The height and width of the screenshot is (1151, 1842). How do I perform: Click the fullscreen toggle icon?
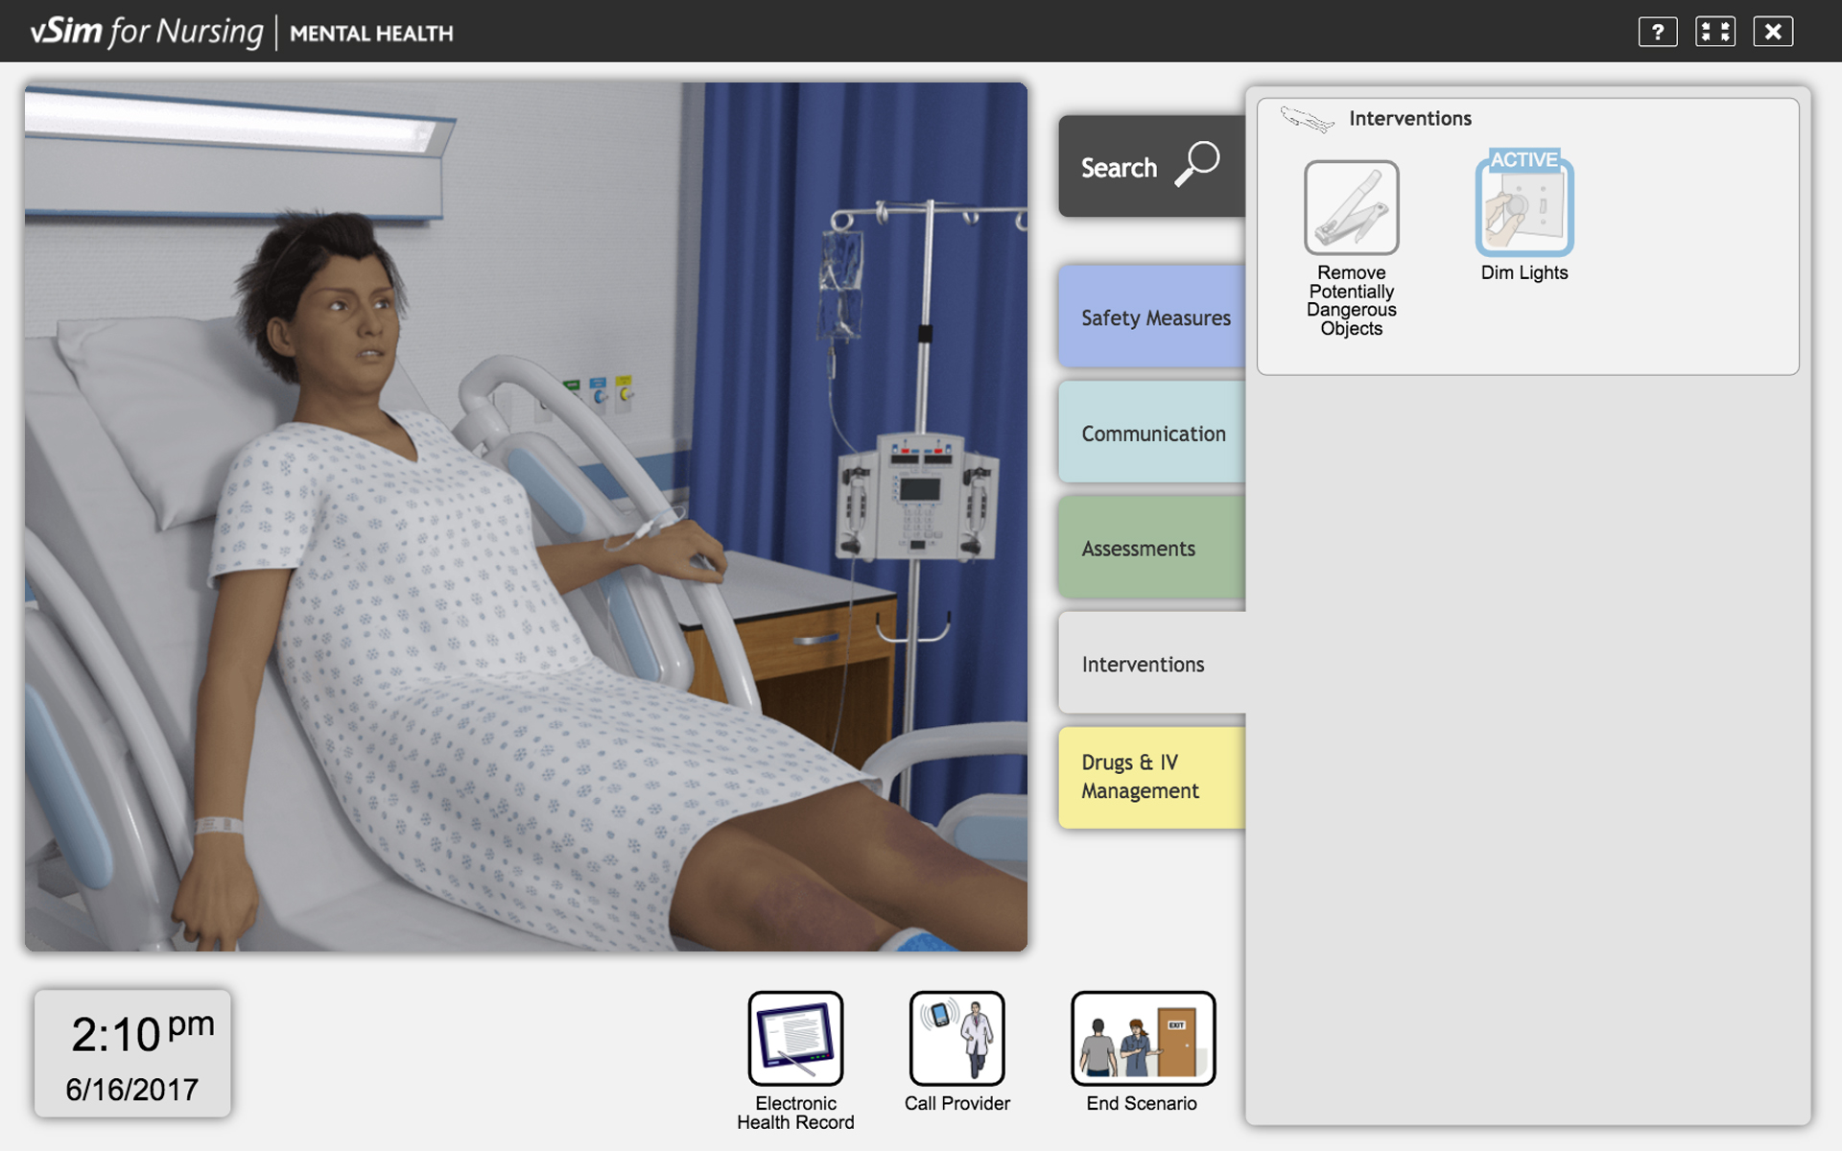tap(1715, 30)
